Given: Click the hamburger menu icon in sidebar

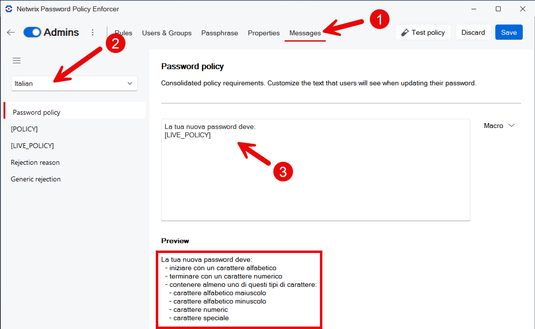Looking at the screenshot, I should [x=17, y=60].
